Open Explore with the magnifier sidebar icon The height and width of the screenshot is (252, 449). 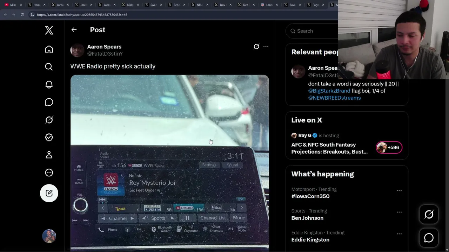click(x=49, y=67)
